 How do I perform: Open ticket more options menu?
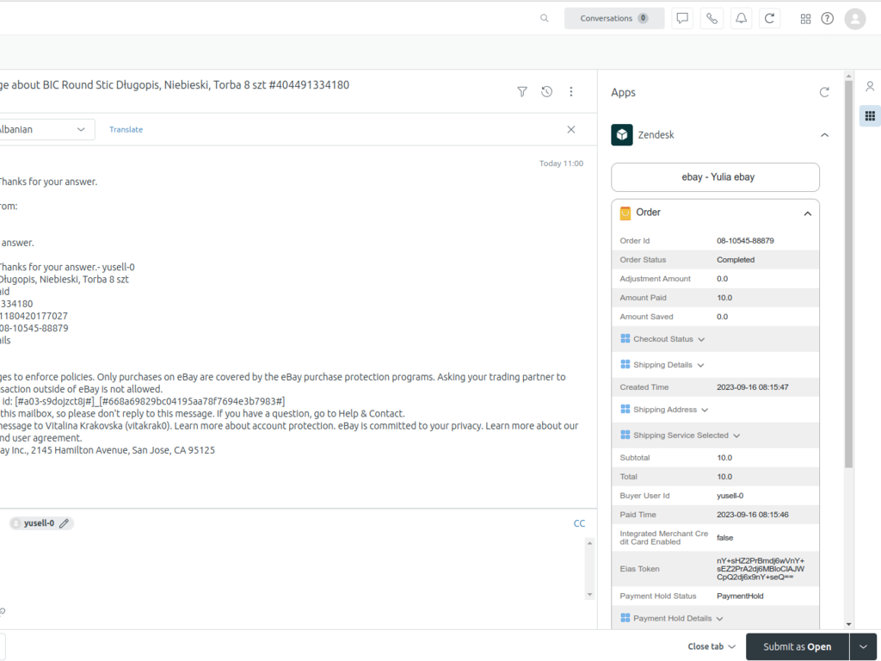[571, 92]
